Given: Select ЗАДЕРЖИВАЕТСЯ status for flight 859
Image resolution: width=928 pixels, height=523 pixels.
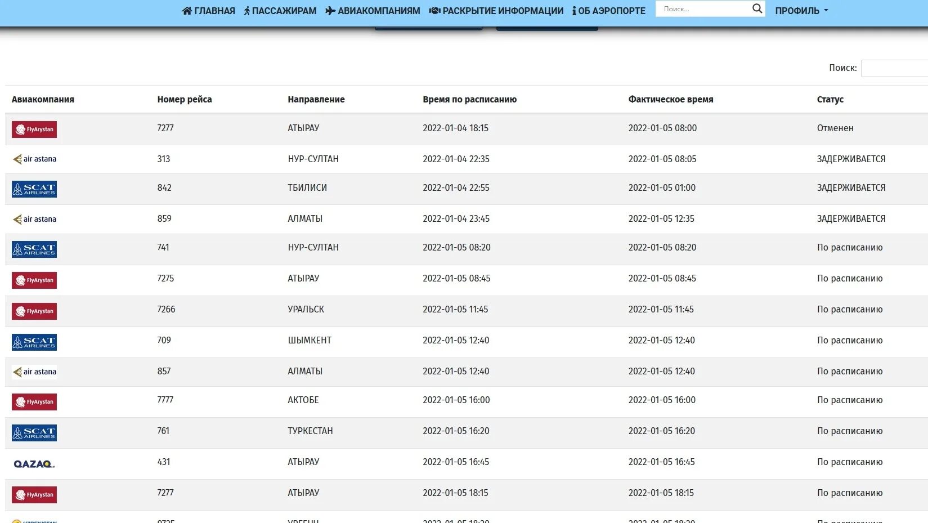Looking at the screenshot, I should (851, 219).
